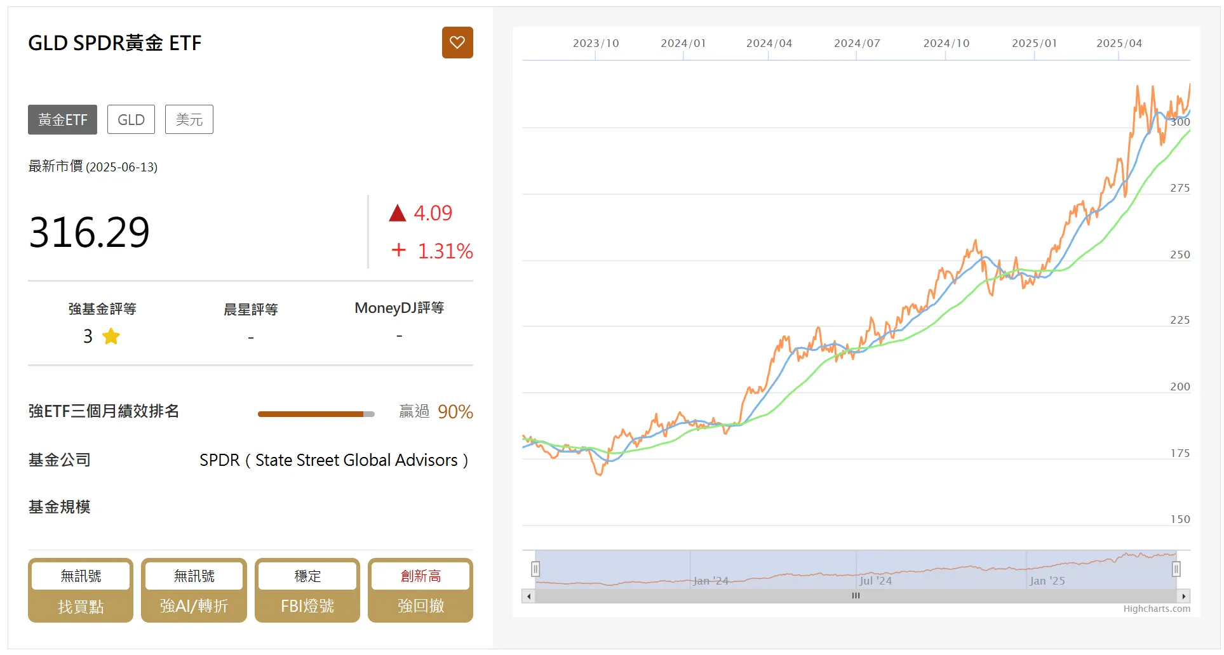Screen dimensions: 1224x655
Task: Click the 基金公司 label
Action: tap(60, 460)
